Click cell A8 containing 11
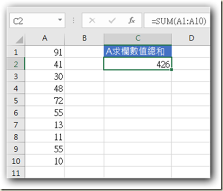Viewport: 223px width, 191px height. pyautogui.click(x=45, y=137)
